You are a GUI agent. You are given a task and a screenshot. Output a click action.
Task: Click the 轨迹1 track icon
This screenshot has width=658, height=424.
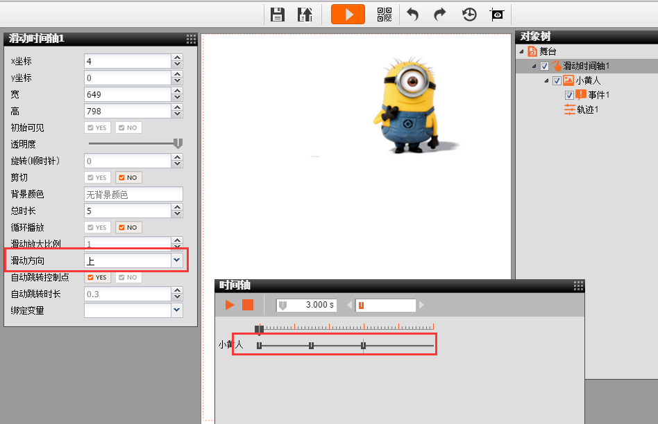(x=569, y=109)
